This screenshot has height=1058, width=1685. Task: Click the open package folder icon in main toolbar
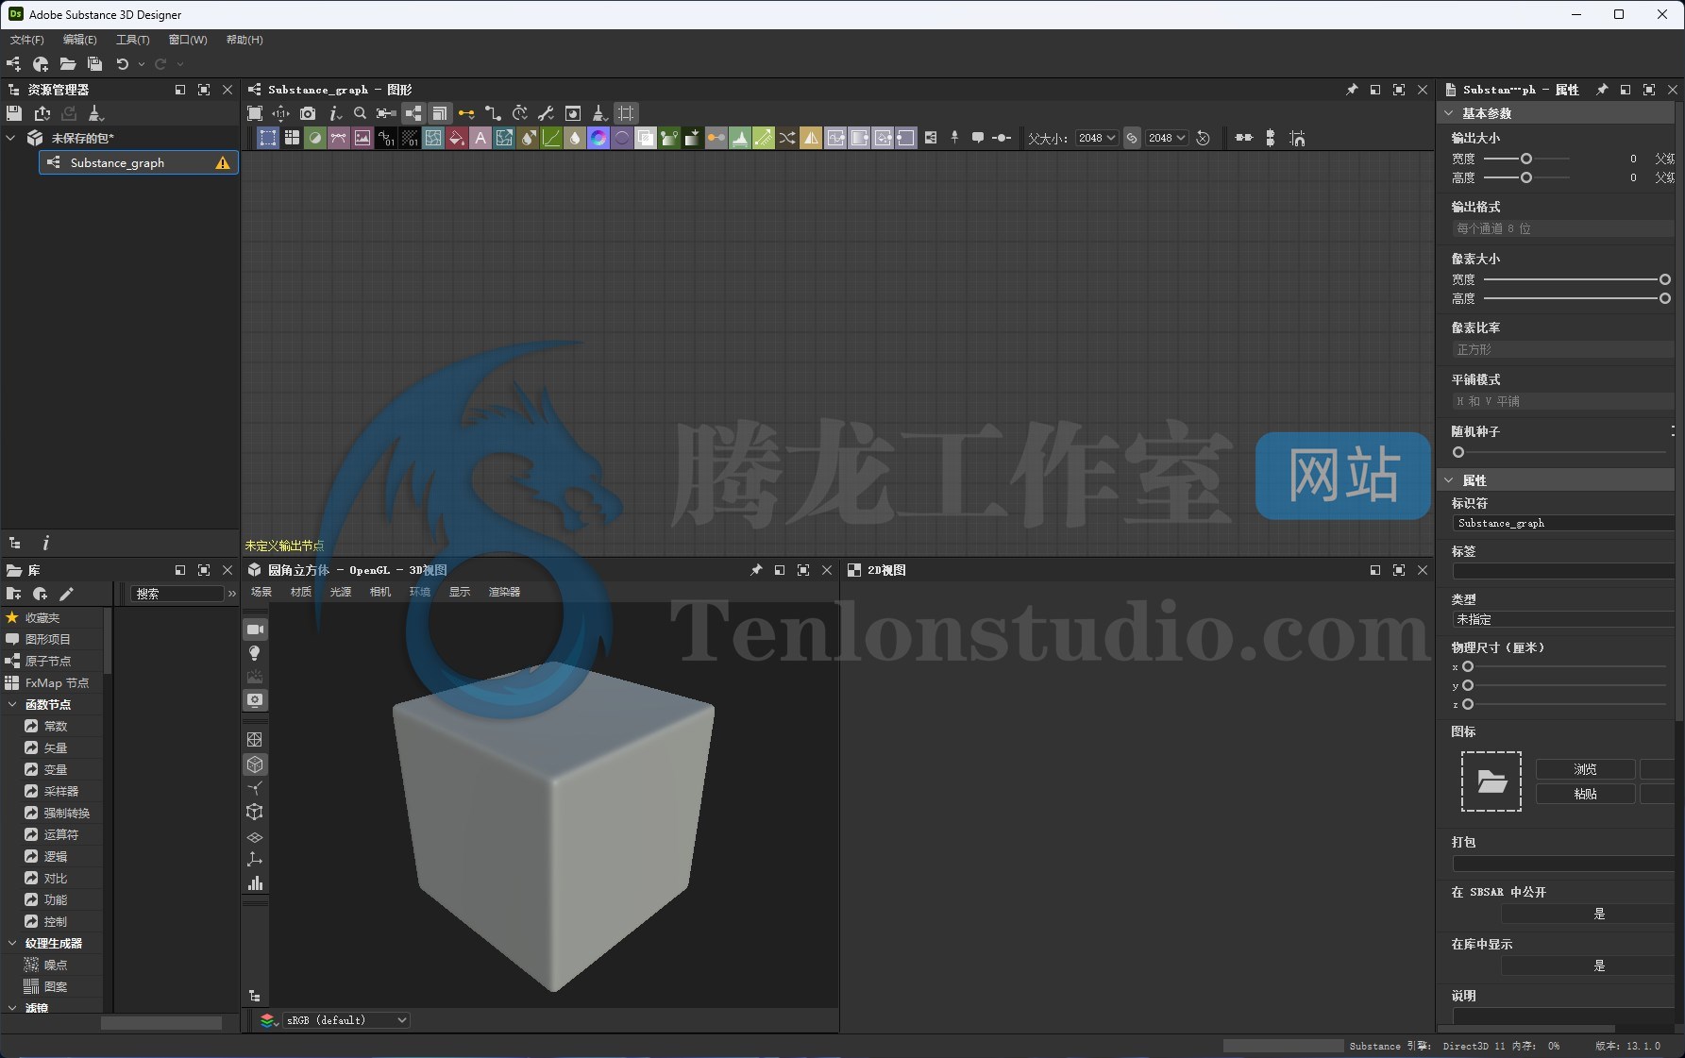(x=68, y=64)
